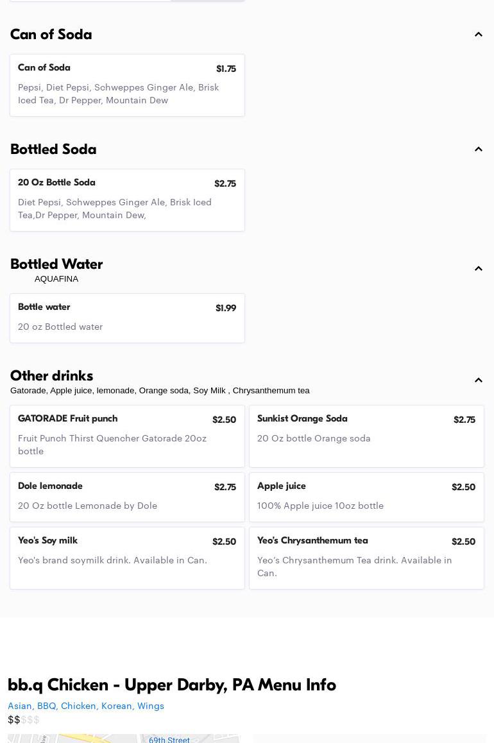Open the Korean cuisine link
This screenshot has height=743, width=494.
(117, 706)
